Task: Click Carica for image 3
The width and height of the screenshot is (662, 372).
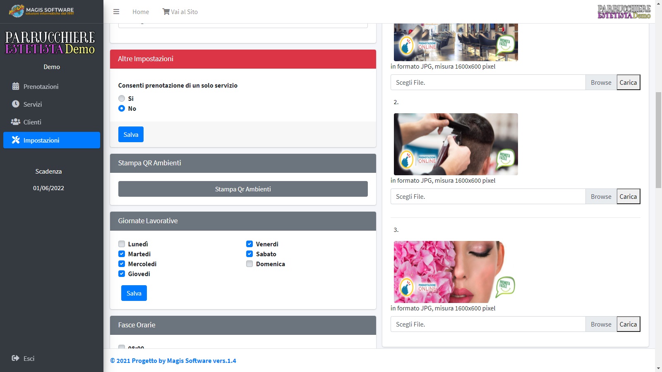Action: [628, 324]
